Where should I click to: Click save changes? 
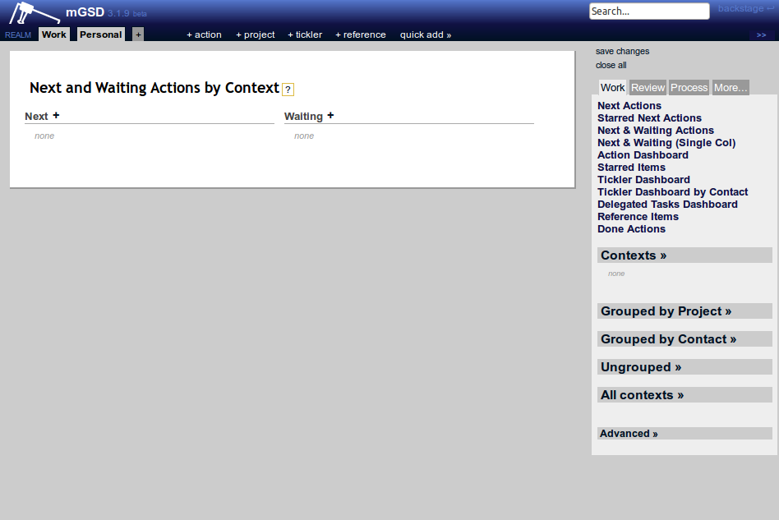622,51
